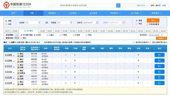This screenshot has width=170, height=97.
Task: Open the information query nav menu
Action: click(x=157, y=13)
